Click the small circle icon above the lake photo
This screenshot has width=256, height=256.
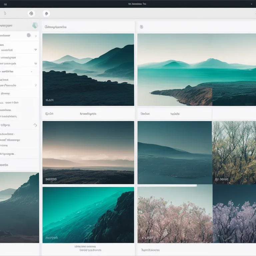[x=141, y=27]
